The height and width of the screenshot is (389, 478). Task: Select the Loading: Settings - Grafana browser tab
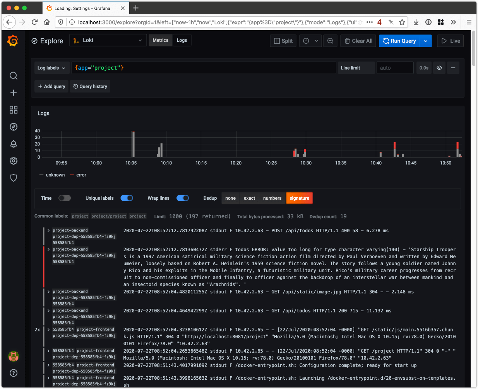pyautogui.click(x=86, y=8)
